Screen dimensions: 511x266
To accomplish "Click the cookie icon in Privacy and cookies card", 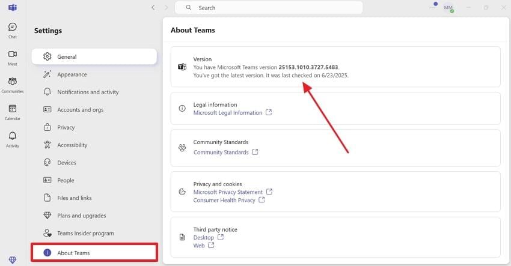I will coord(182,192).
